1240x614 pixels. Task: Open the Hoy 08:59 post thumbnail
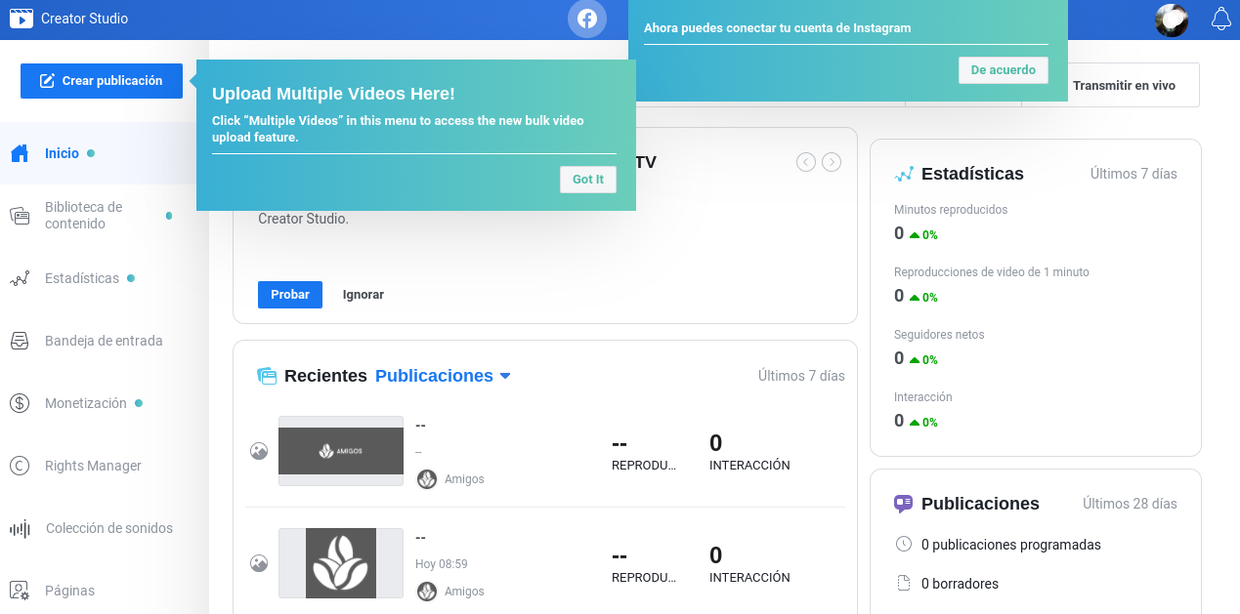pyautogui.click(x=341, y=563)
